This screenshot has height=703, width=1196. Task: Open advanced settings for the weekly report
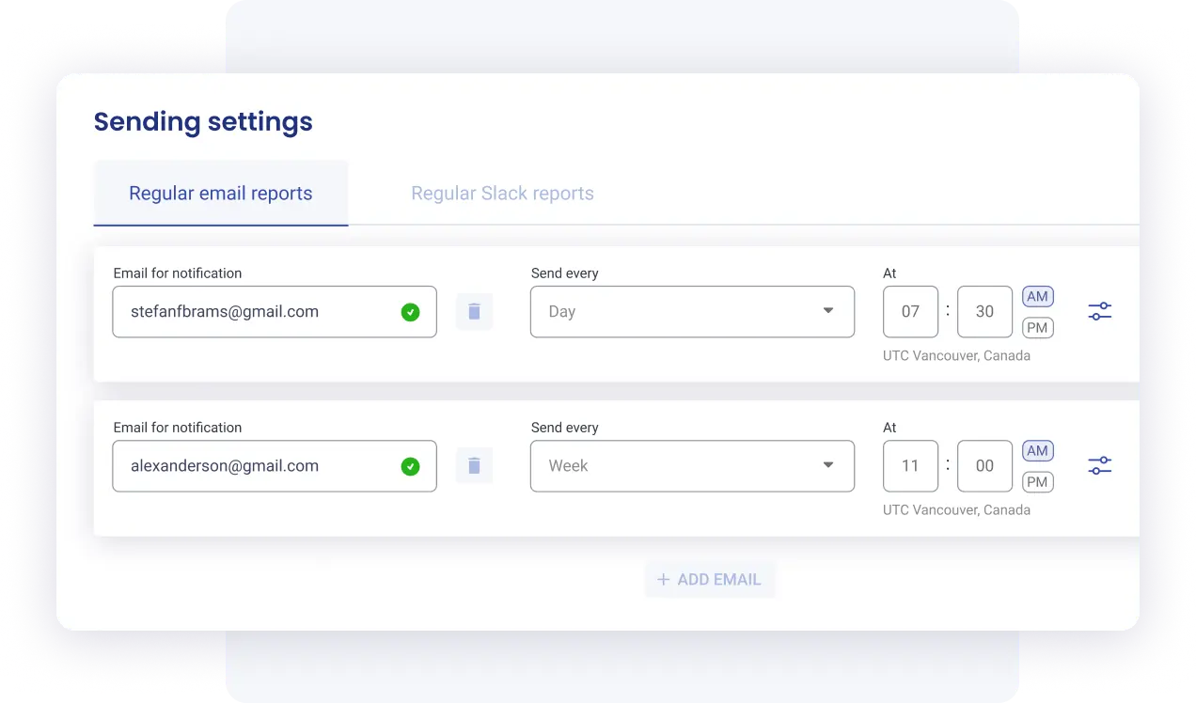click(x=1099, y=466)
